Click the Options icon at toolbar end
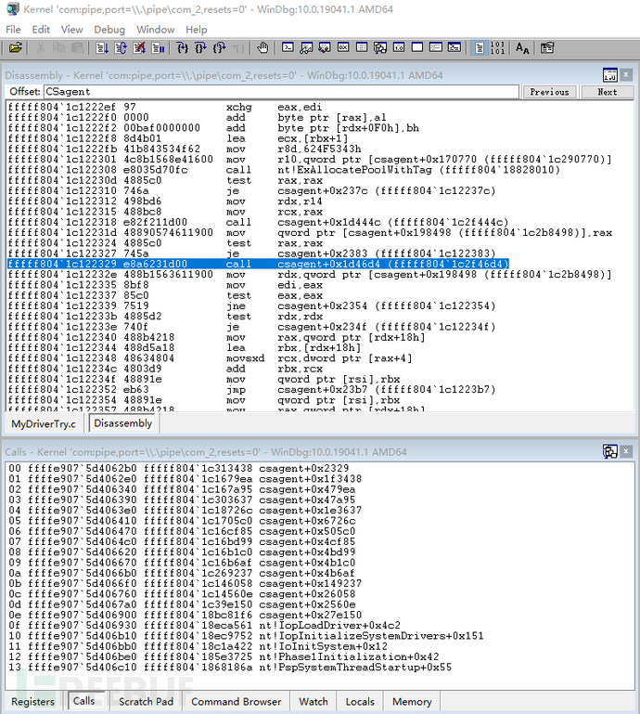640x714 pixels. coord(547,47)
